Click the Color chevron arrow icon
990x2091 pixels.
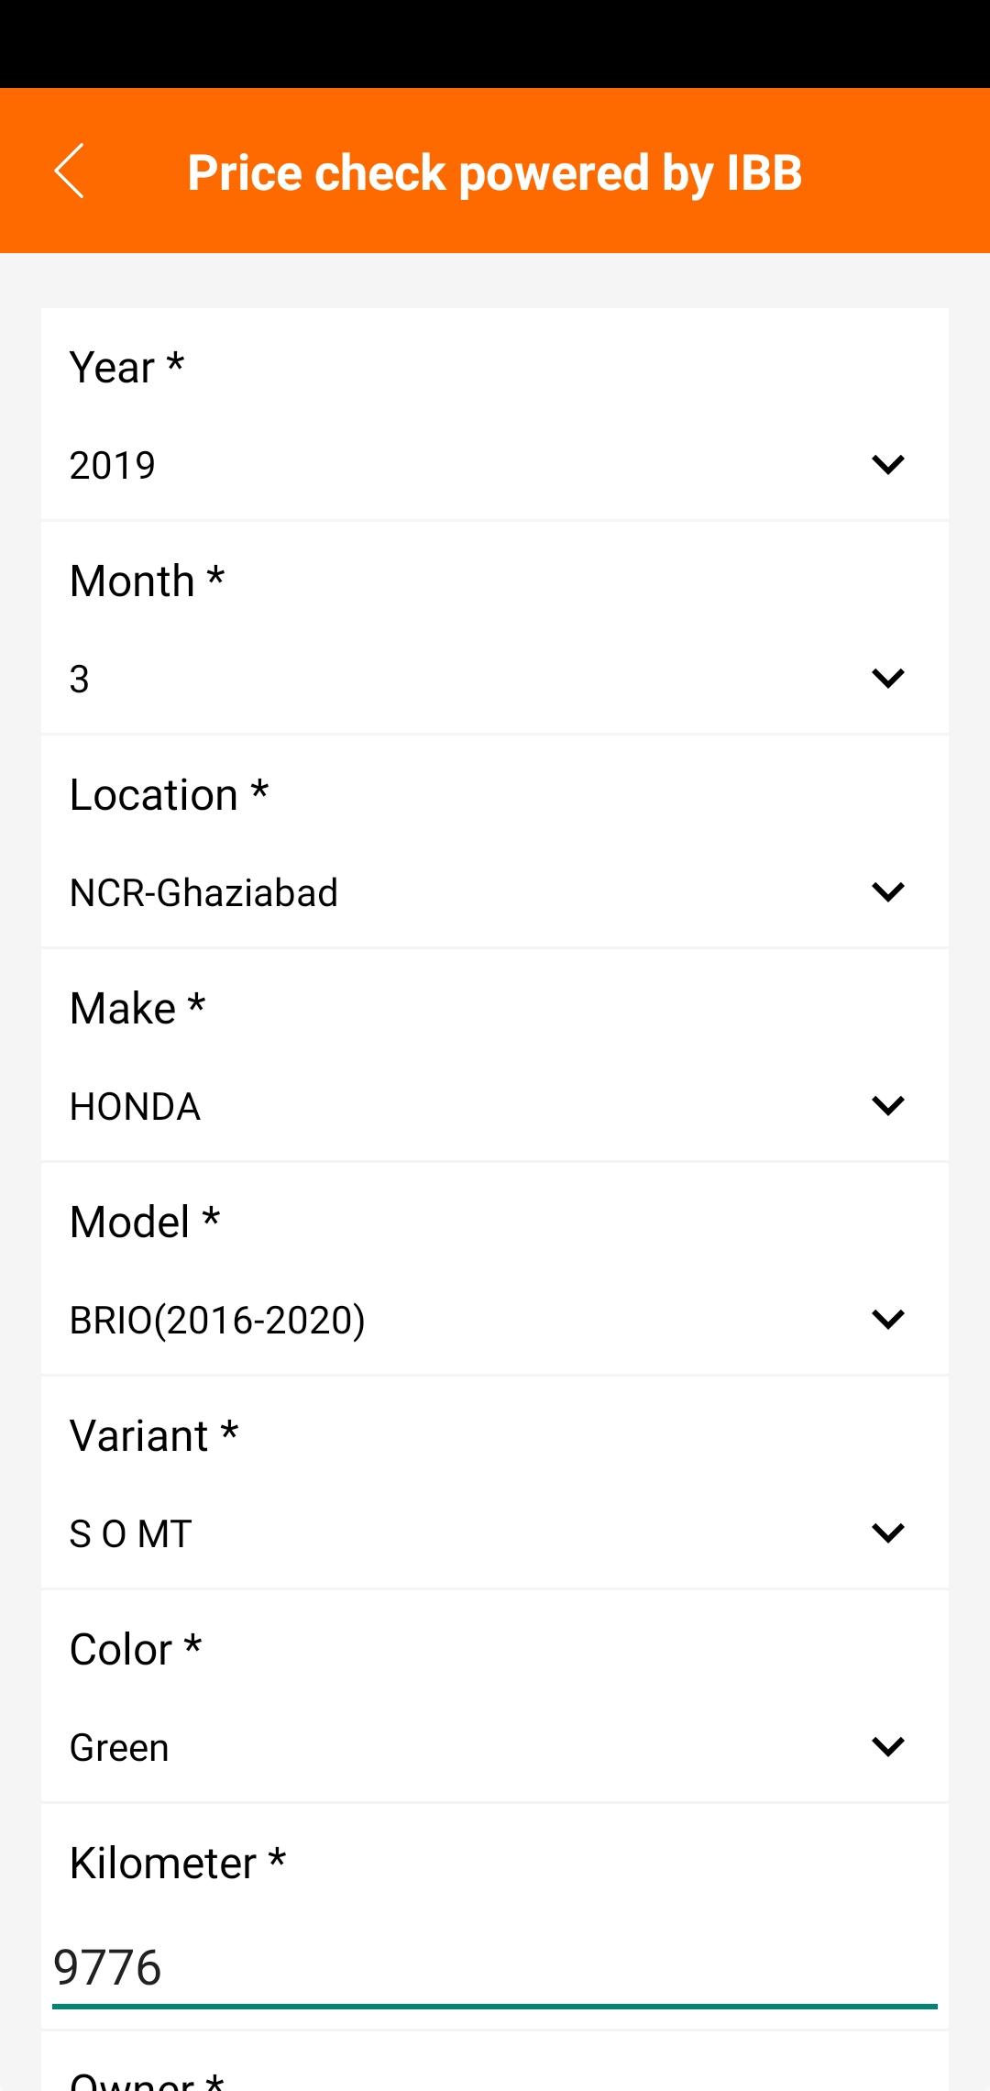pyautogui.click(x=887, y=1747)
